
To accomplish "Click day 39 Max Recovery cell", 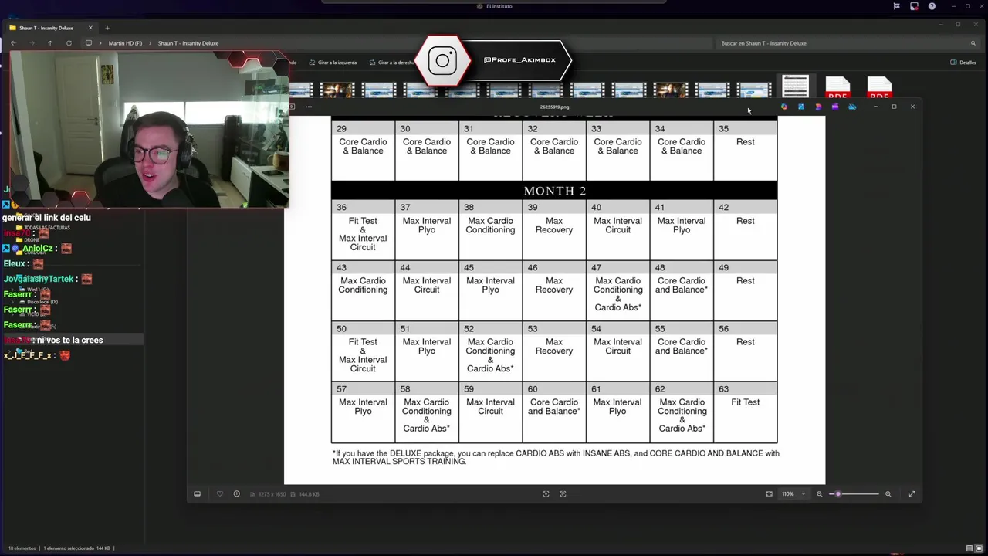I will [x=554, y=230].
